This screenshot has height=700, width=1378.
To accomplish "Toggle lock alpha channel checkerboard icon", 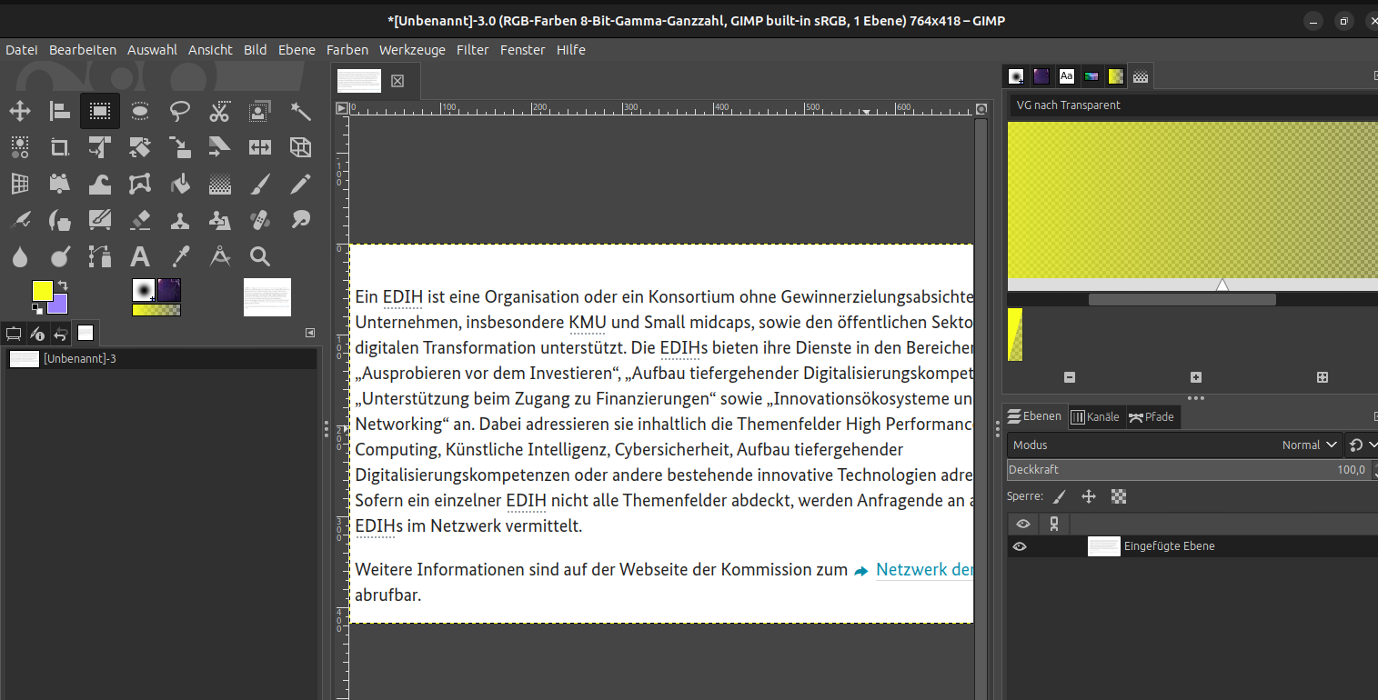I will pyautogui.click(x=1119, y=496).
